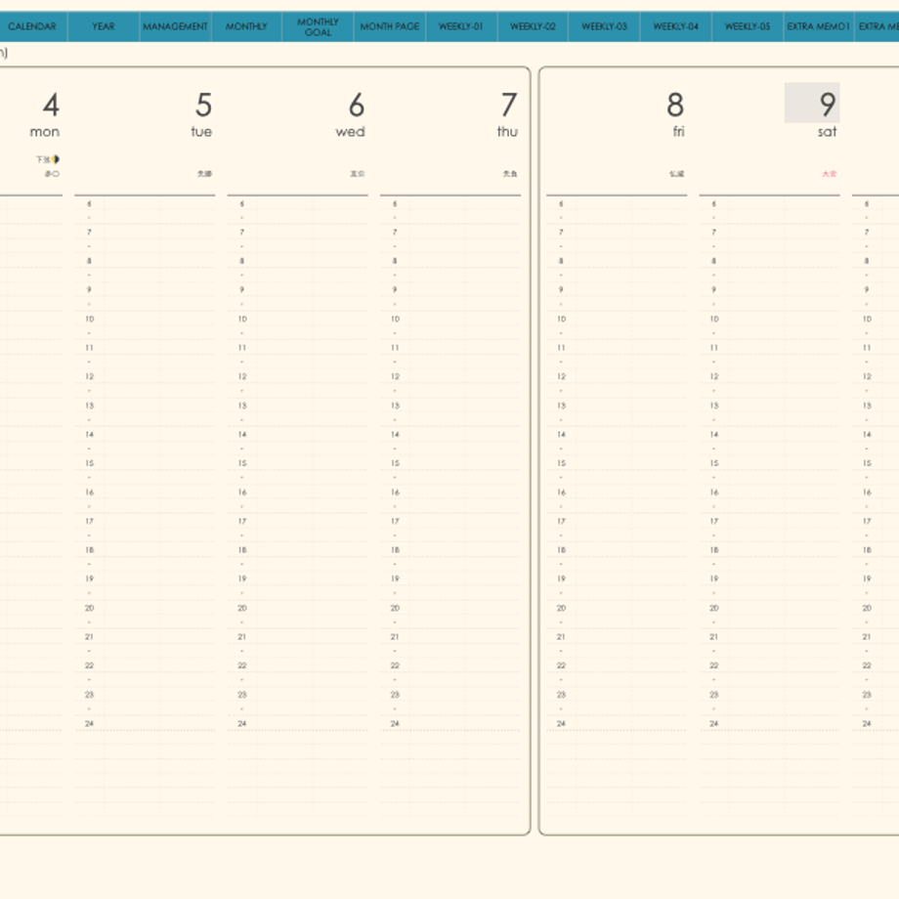
Task: Click the last-quarter moon icon on Monday
Action: [x=56, y=159]
